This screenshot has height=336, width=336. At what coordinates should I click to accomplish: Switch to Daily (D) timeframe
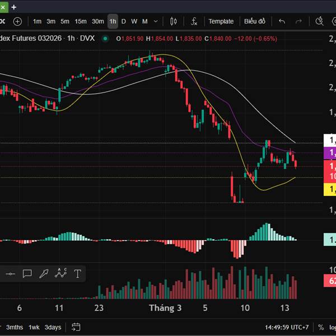(x=123, y=21)
